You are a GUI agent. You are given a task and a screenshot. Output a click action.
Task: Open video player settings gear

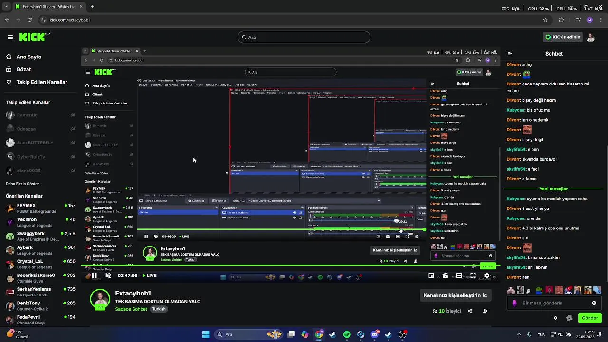pyautogui.click(x=487, y=275)
